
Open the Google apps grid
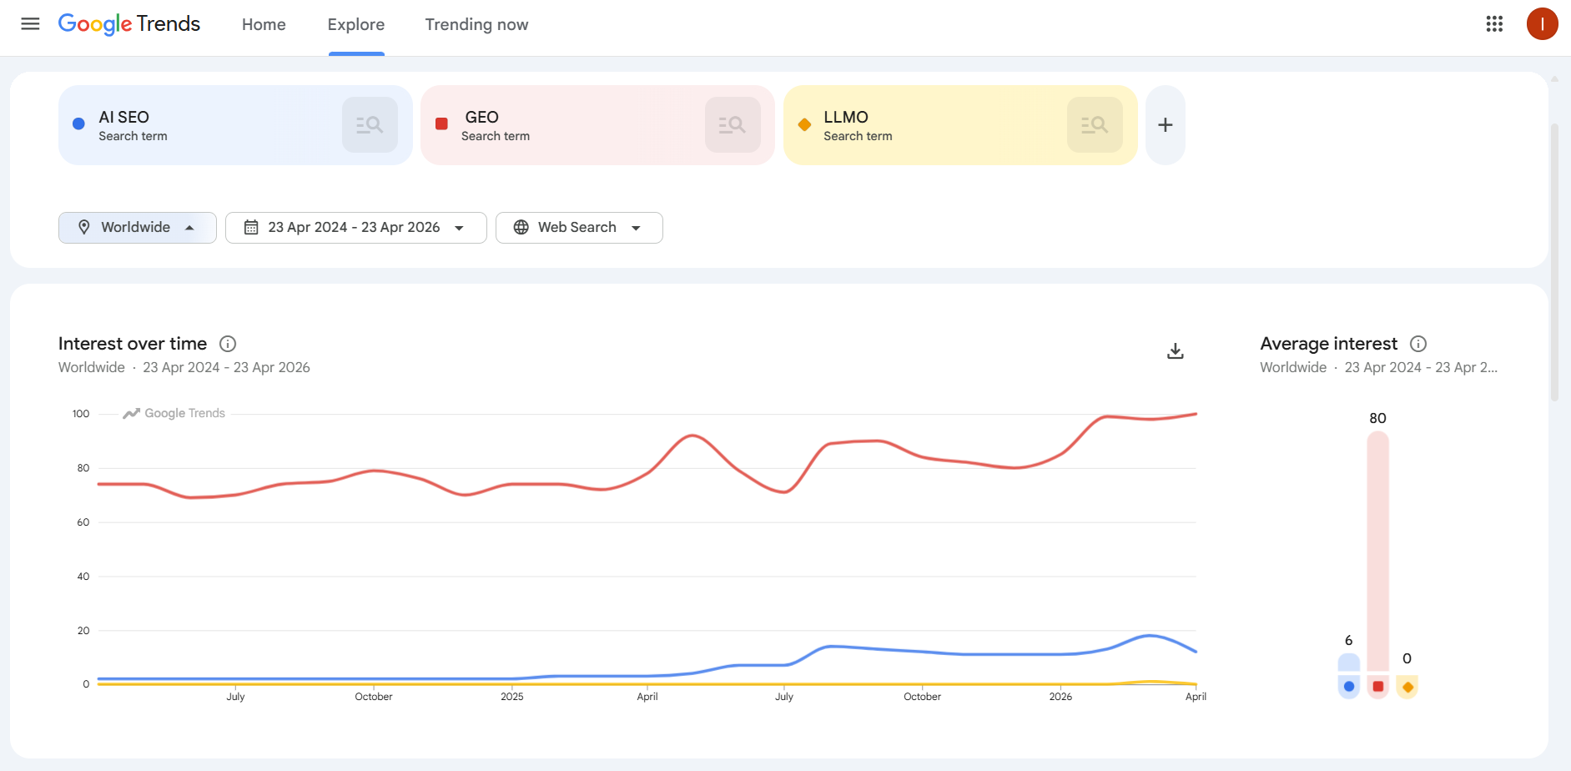pos(1494,23)
